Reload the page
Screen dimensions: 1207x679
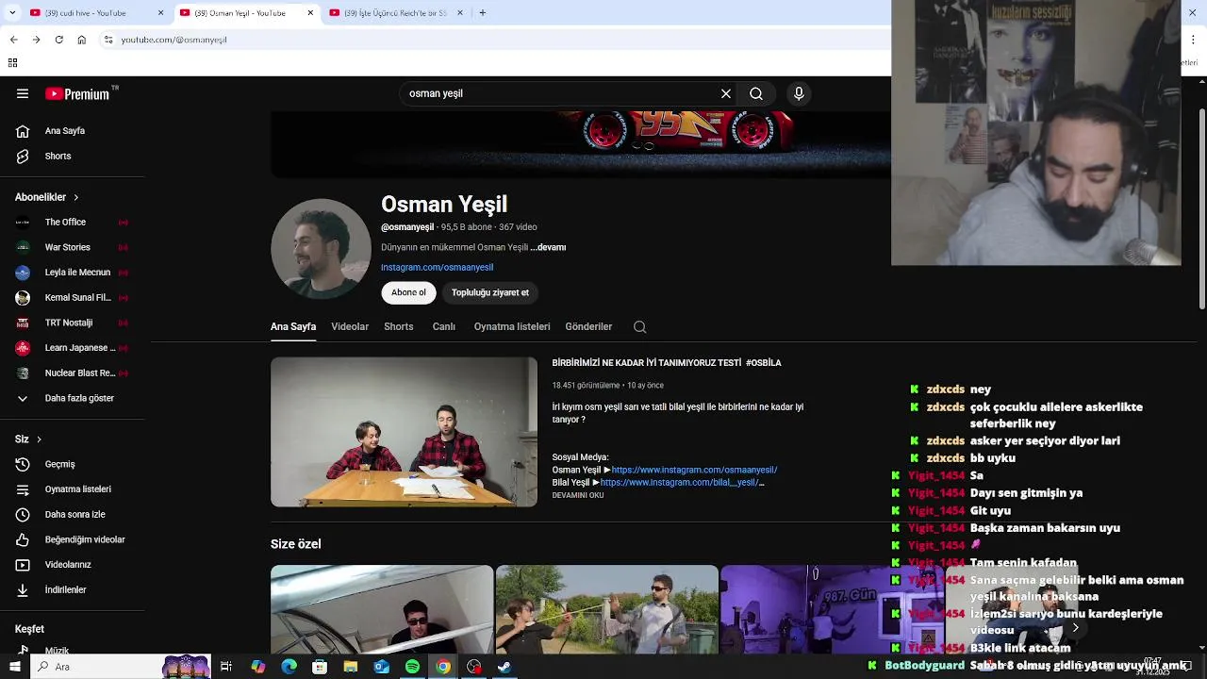tap(58, 40)
